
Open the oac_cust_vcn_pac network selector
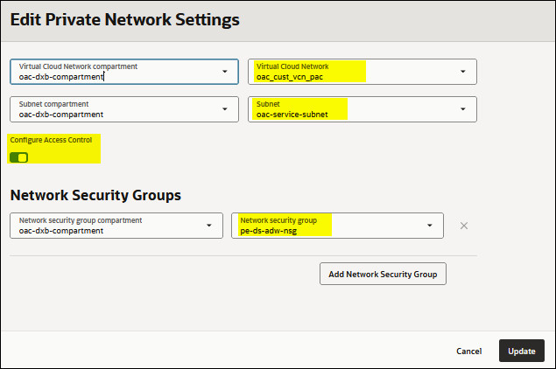350,72
